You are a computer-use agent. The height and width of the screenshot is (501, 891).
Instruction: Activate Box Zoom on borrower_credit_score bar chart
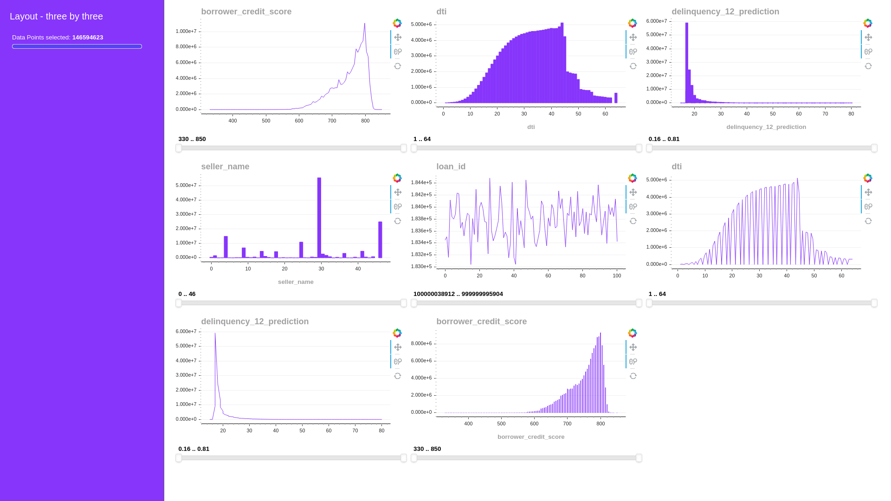pos(633,362)
